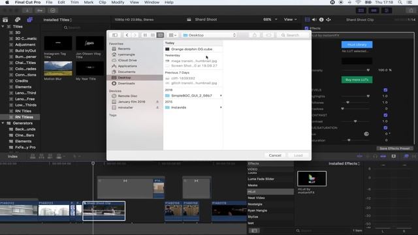The width and height of the screenshot is (418, 235).
Task: Open Mark menu
Action: tap(89, 3)
